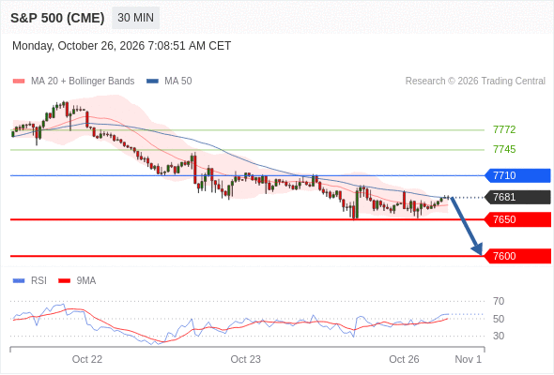Click the MA 20 + Bollinger Bands legend swatch
Image resolution: width=554 pixels, height=375 pixels.
pyautogui.click(x=19, y=82)
